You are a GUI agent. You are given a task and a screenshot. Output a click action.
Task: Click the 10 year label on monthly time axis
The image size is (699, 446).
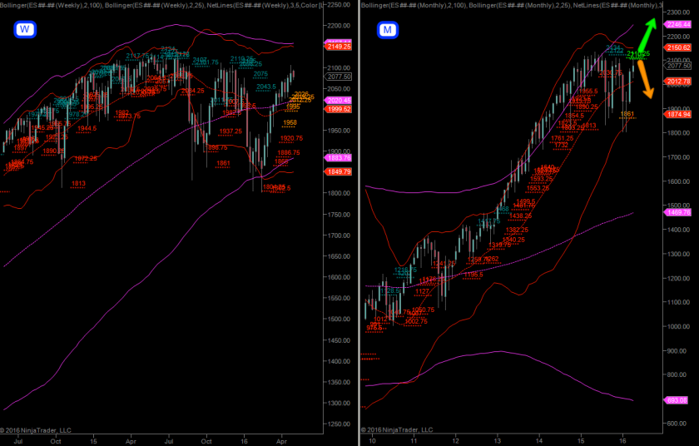click(372, 441)
